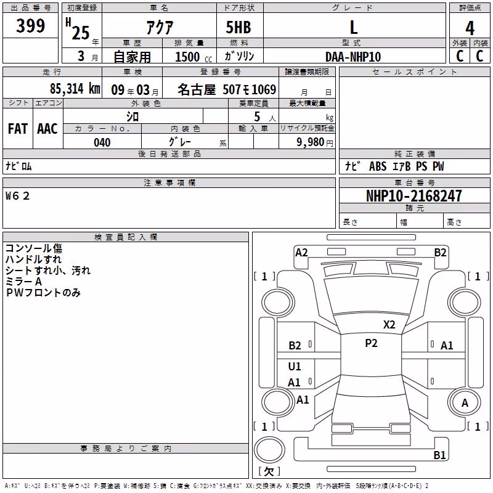Viewport: 493px width, 493px height.
Task: Click seating capacity 5人
Action: coord(265,117)
